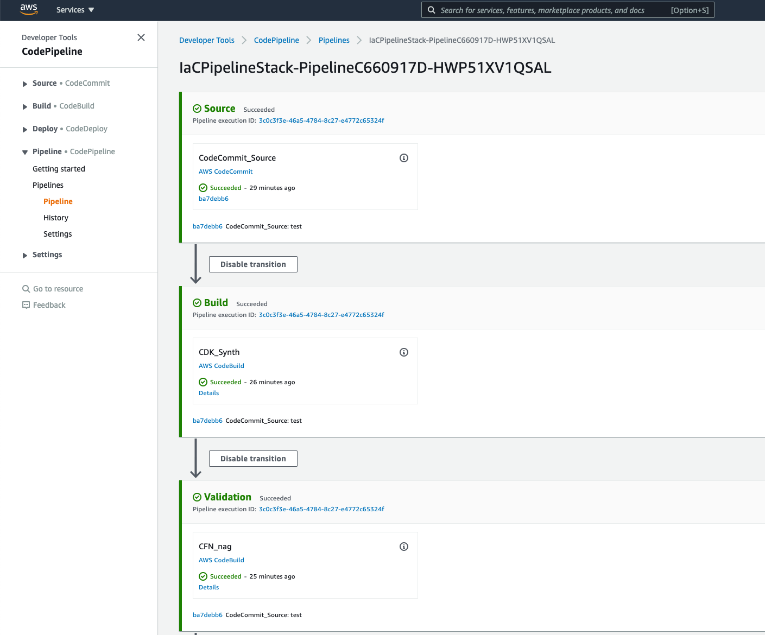765x635 pixels.
Task: Open History under Pipelines
Action: tap(56, 218)
